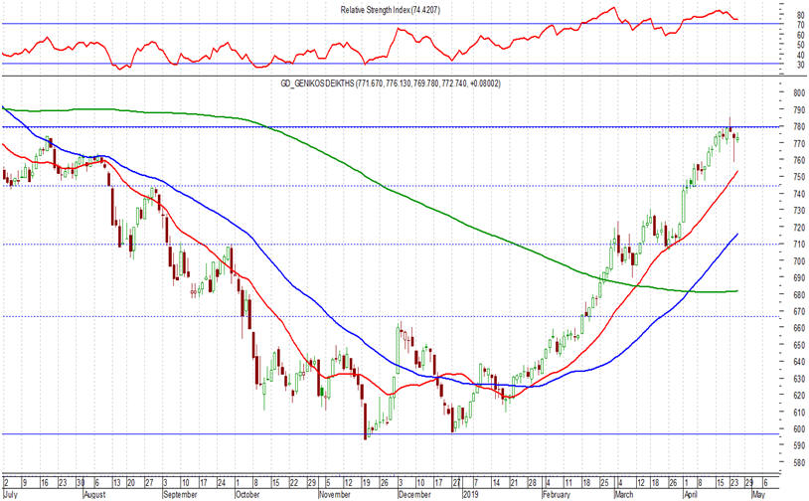Click the 600 value on the price scale
This screenshot has width=809, height=501.
(800, 429)
